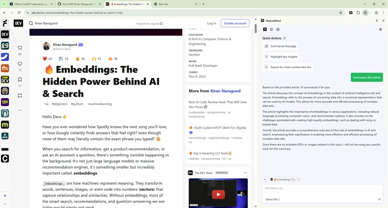
Task: Open Best AI Code Review Tools post
Action: click(218, 104)
